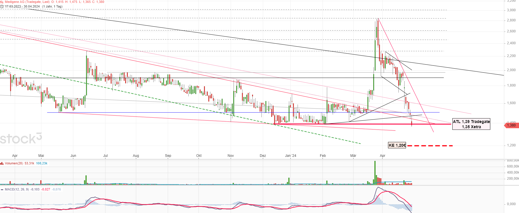519x213 pixels.
Task: Click the Okt label on the time axis
Action: coord(199,156)
